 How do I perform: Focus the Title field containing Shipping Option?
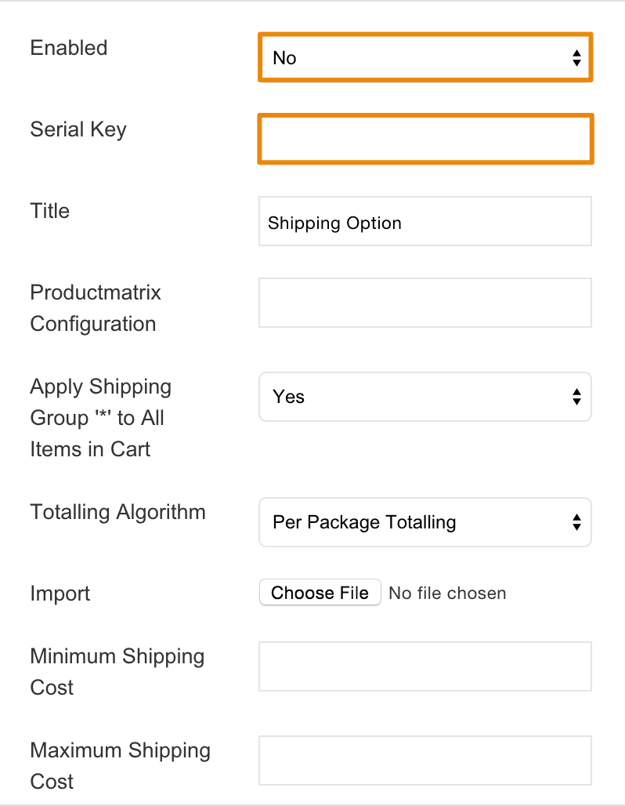click(424, 221)
